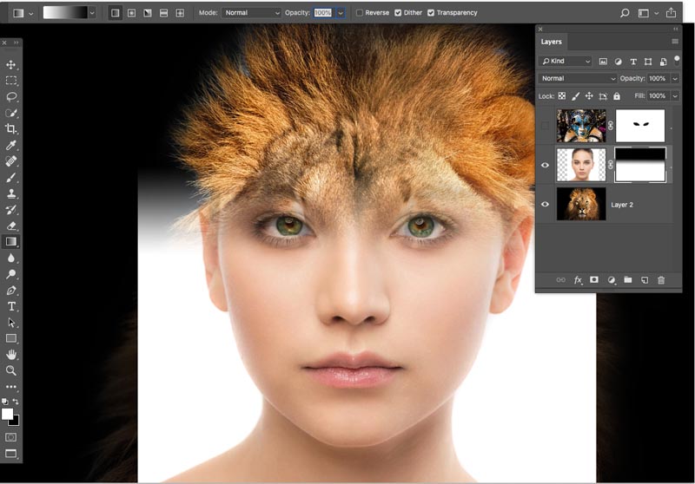
Task: Select the Rectangle shape tool
Action: point(11,338)
